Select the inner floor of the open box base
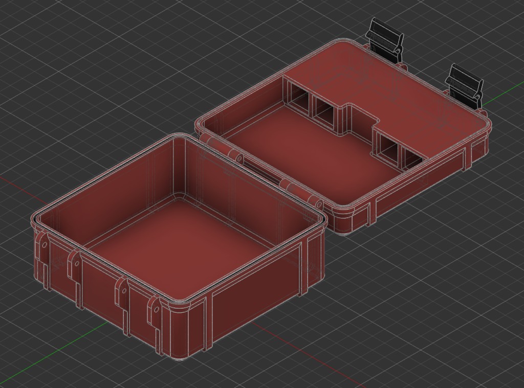 point(181,247)
